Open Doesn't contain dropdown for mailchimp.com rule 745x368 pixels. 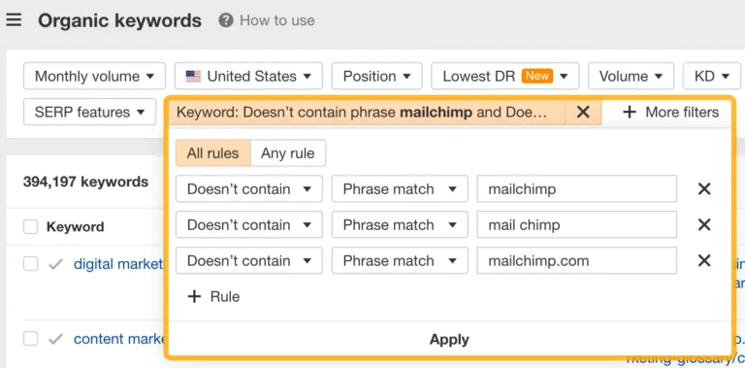249,260
